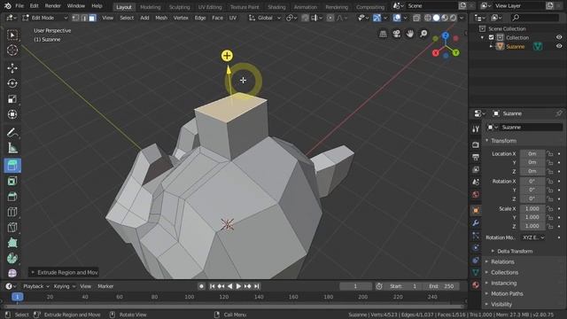Screen dimensions: 567x319
Task: Switch to solid viewport shading
Action: point(437,18)
